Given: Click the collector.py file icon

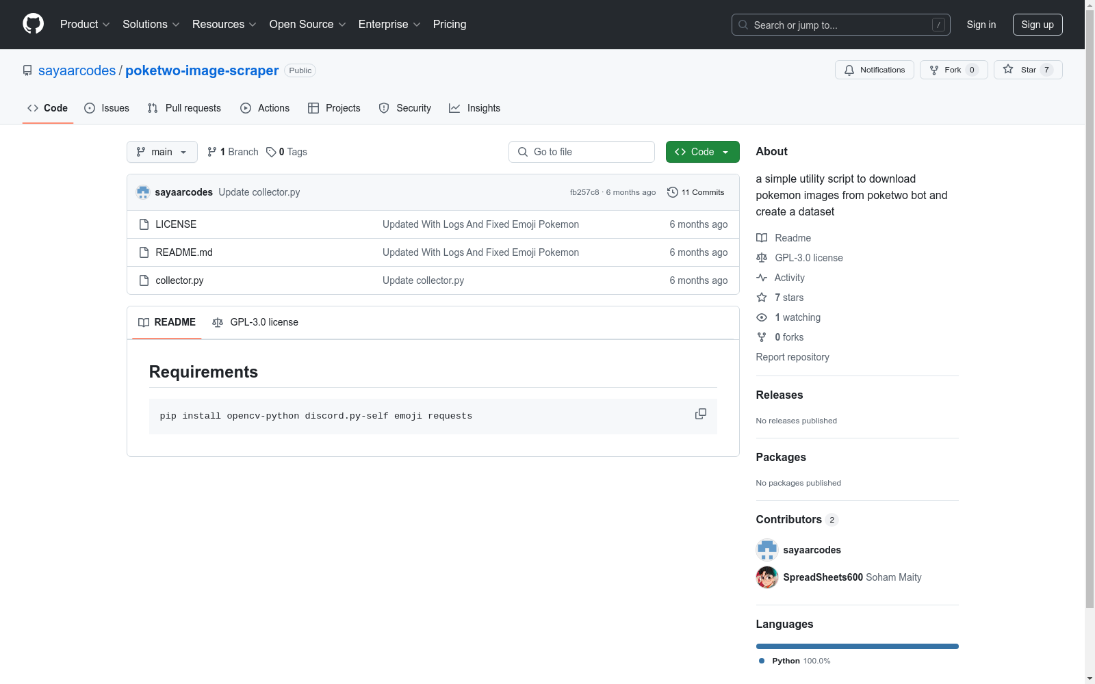Looking at the screenshot, I should pyautogui.click(x=144, y=280).
